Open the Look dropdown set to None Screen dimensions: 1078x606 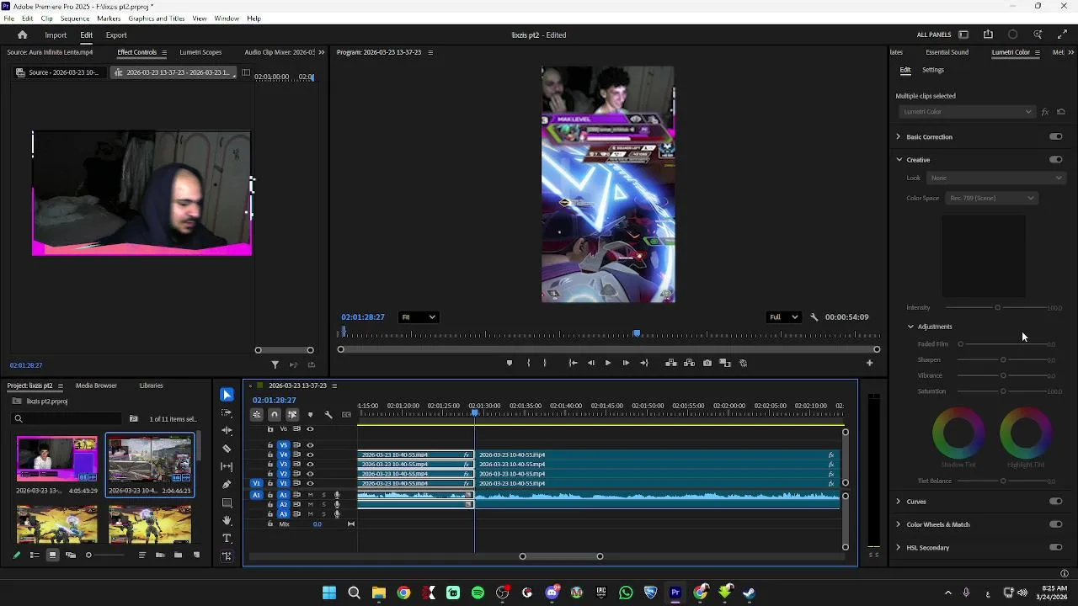(995, 178)
